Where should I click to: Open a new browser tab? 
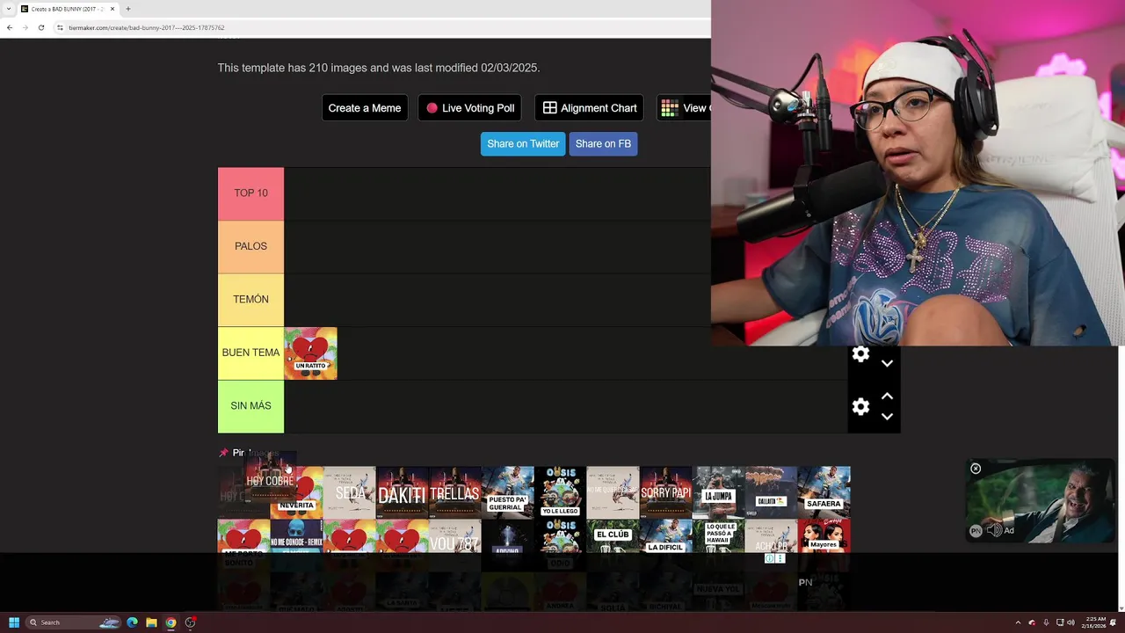[128, 9]
